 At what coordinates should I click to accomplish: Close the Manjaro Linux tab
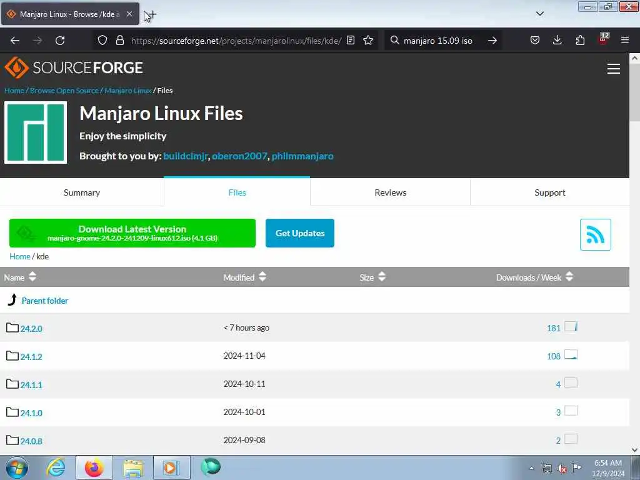click(x=129, y=14)
